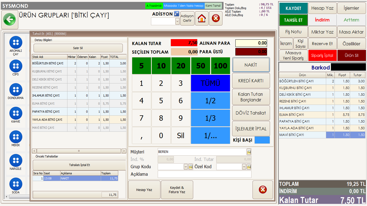
Task: Click the customer lookup icon next to Müşteri
Action: click(249, 152)
